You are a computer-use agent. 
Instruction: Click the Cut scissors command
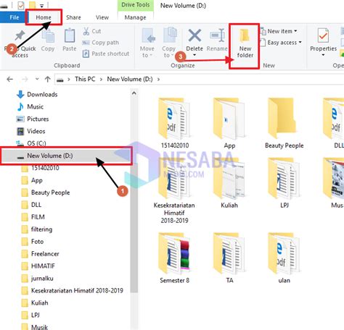click(92, 31)
